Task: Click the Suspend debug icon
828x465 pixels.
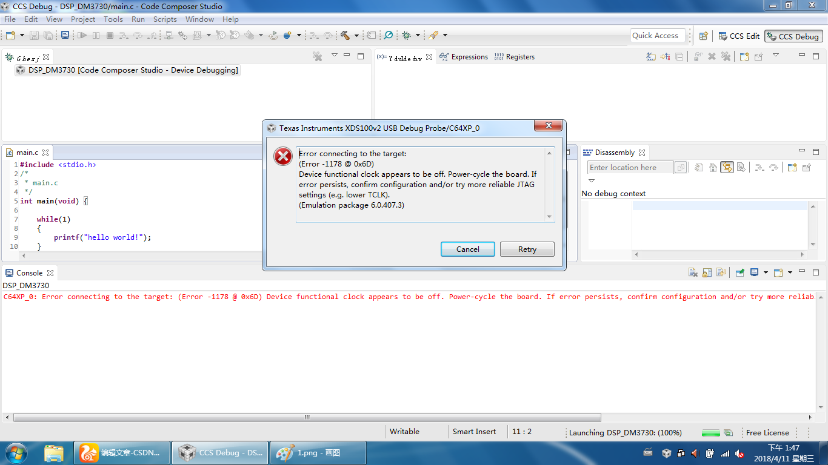Action: tap(96, 35)
